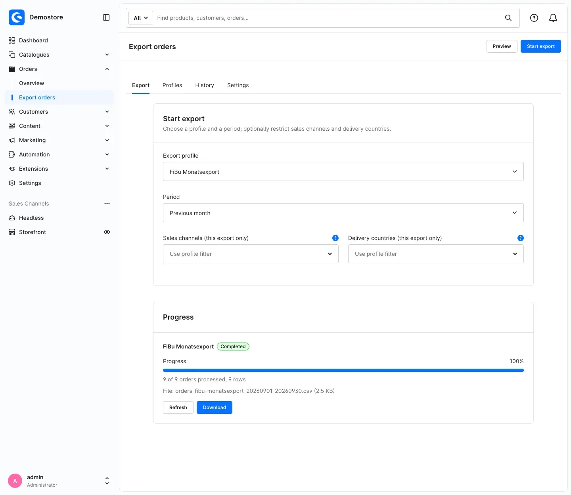The image size is (571, 495).
Task: Expand the Extensions menu chevron
Action: point(107,169)
